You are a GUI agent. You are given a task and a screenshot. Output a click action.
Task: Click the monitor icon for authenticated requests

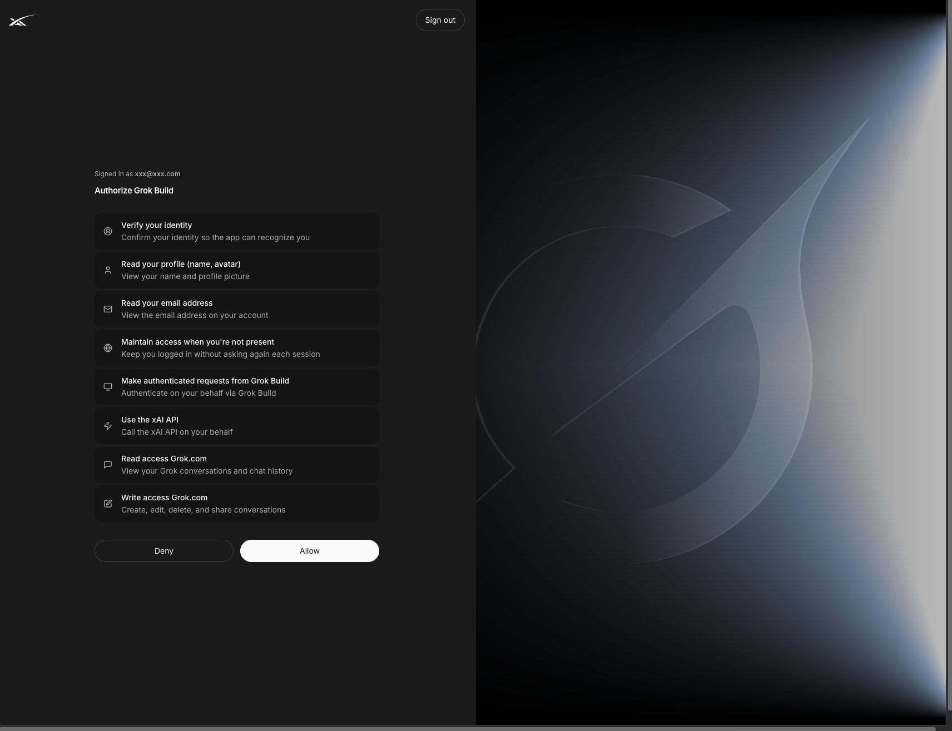[x=108, y=387]
